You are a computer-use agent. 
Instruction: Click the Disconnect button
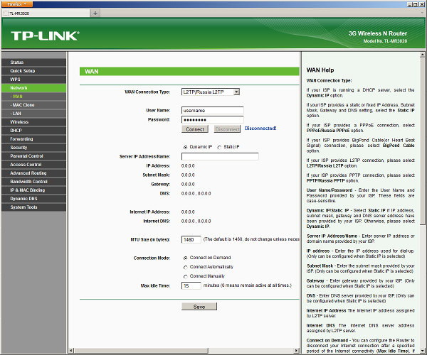coord(227,129)
